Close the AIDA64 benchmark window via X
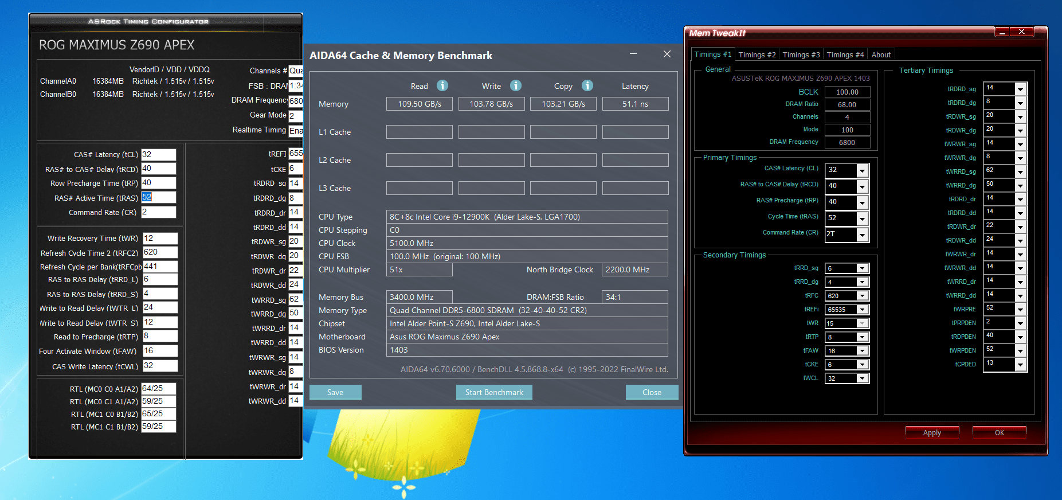The image size is (1062, 500). (x=667, y=54)
